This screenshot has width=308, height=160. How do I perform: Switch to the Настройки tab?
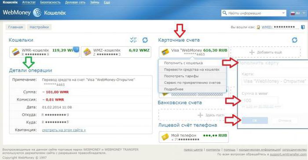[39, 27]
